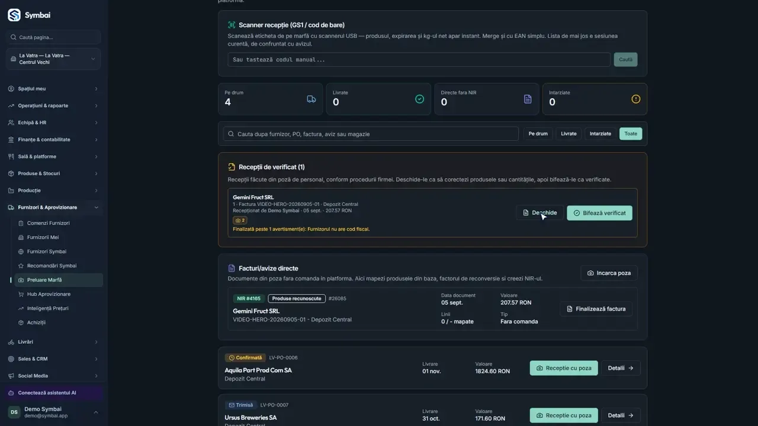This screenshot has width=758, height=426.
Task: Click the Furnizori Symbai globe icon
Action: coord(21,251)
